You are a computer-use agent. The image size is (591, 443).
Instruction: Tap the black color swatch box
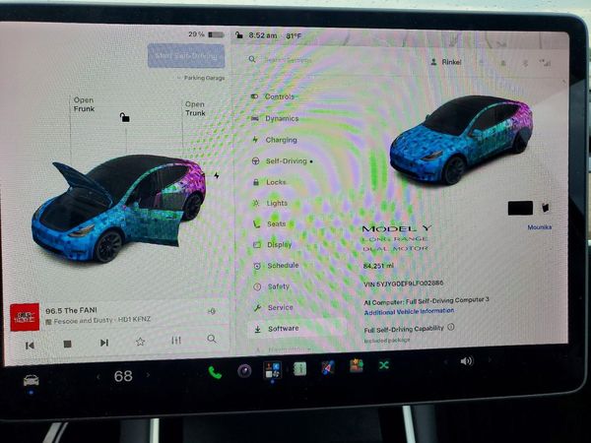click(x=520, y=208)
